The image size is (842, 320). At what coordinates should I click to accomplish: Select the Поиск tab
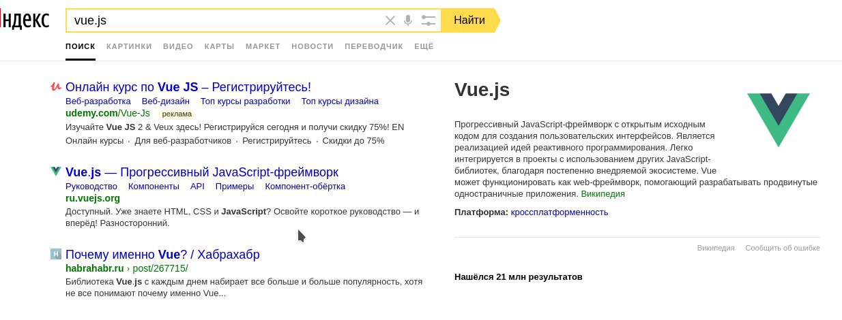click(x=81, y=46)
